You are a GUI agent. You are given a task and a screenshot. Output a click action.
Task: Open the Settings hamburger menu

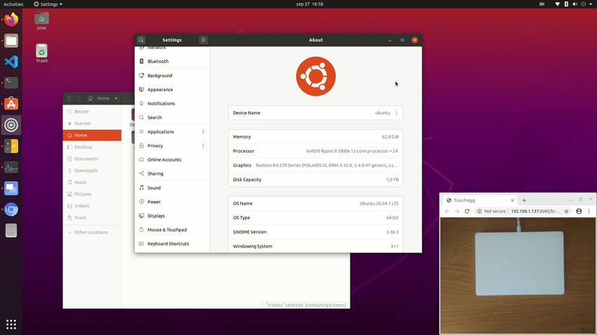203,40
